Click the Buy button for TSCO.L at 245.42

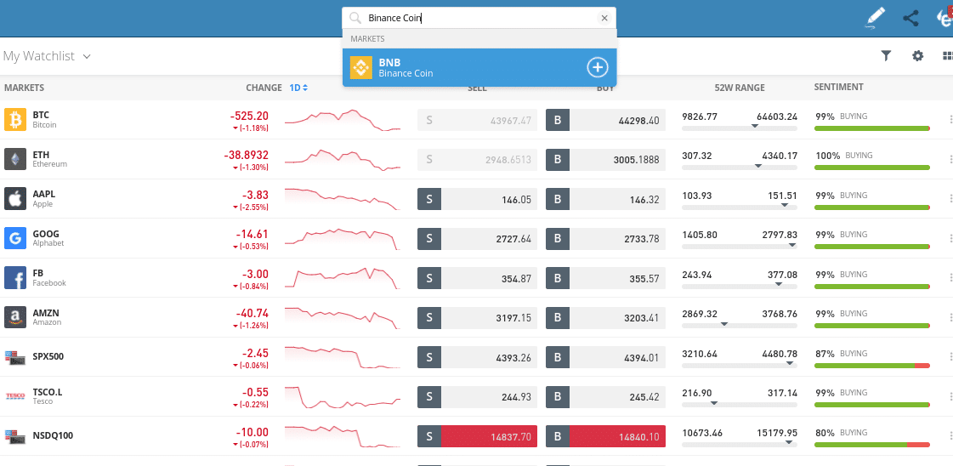[x=605, y=396]
